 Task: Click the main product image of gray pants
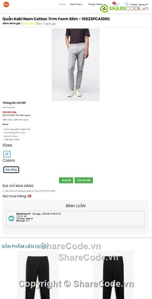(x=76, y=65)
